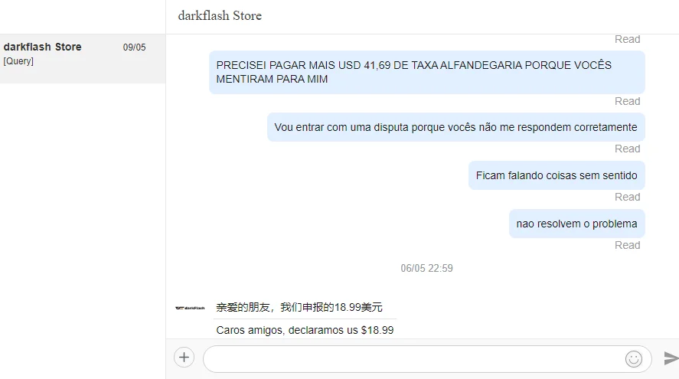679x379 pixels.
Task: Select 'Ficam falando coisas sem sentido' bubble
Action: pos(557,175)
